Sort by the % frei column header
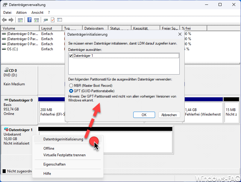The image size is (241, 182). coord(193,28)
